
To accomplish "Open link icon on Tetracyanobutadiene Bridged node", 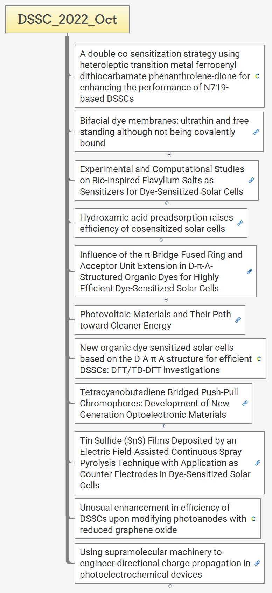I will pyautogui.click(x=245, y=403).
